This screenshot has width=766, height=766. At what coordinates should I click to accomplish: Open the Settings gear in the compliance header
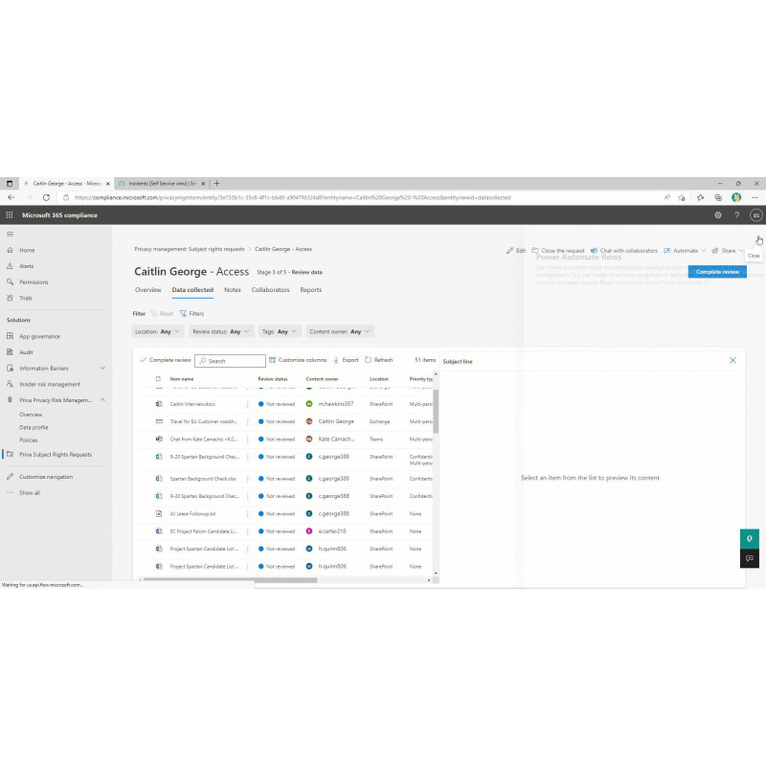click(717, 214)
